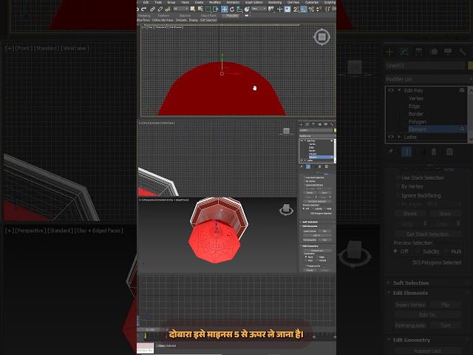Toggle By Vertex checkbox in center panel

coord(304,181)
